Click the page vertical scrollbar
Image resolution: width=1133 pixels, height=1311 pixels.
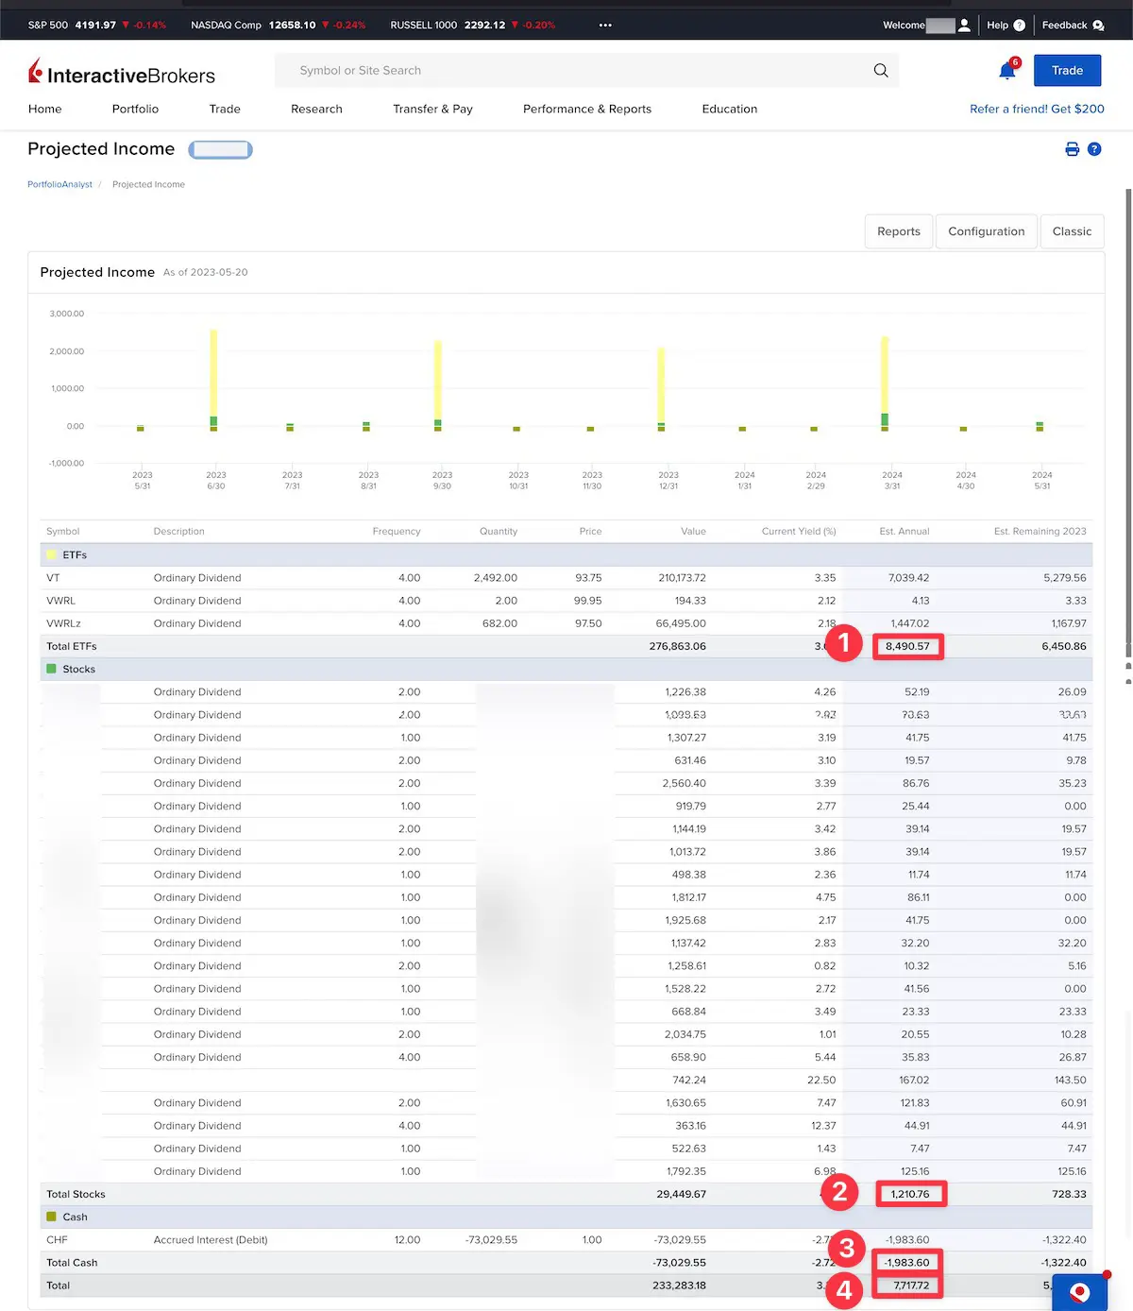click(x=1128, y=425)
